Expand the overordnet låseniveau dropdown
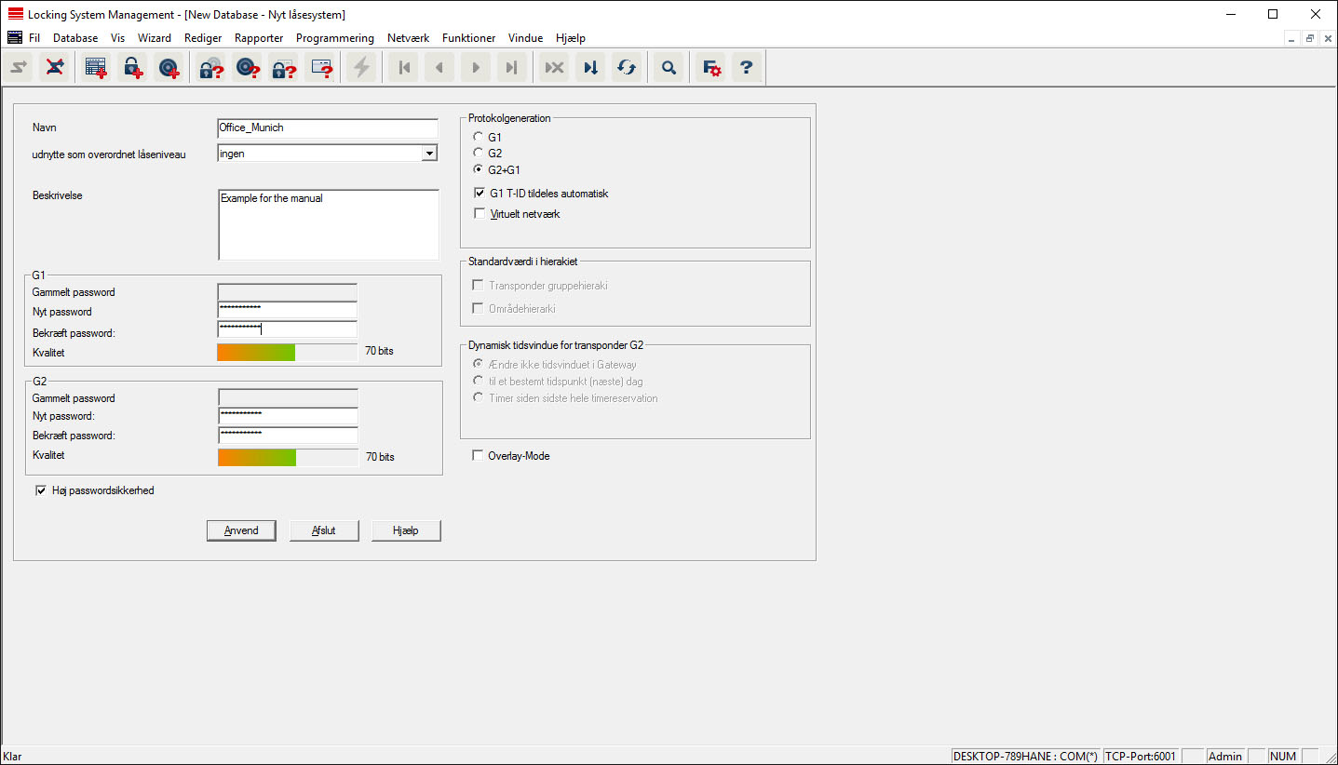Viewport: 1338px width, 765px height. (x=428, y=154)
